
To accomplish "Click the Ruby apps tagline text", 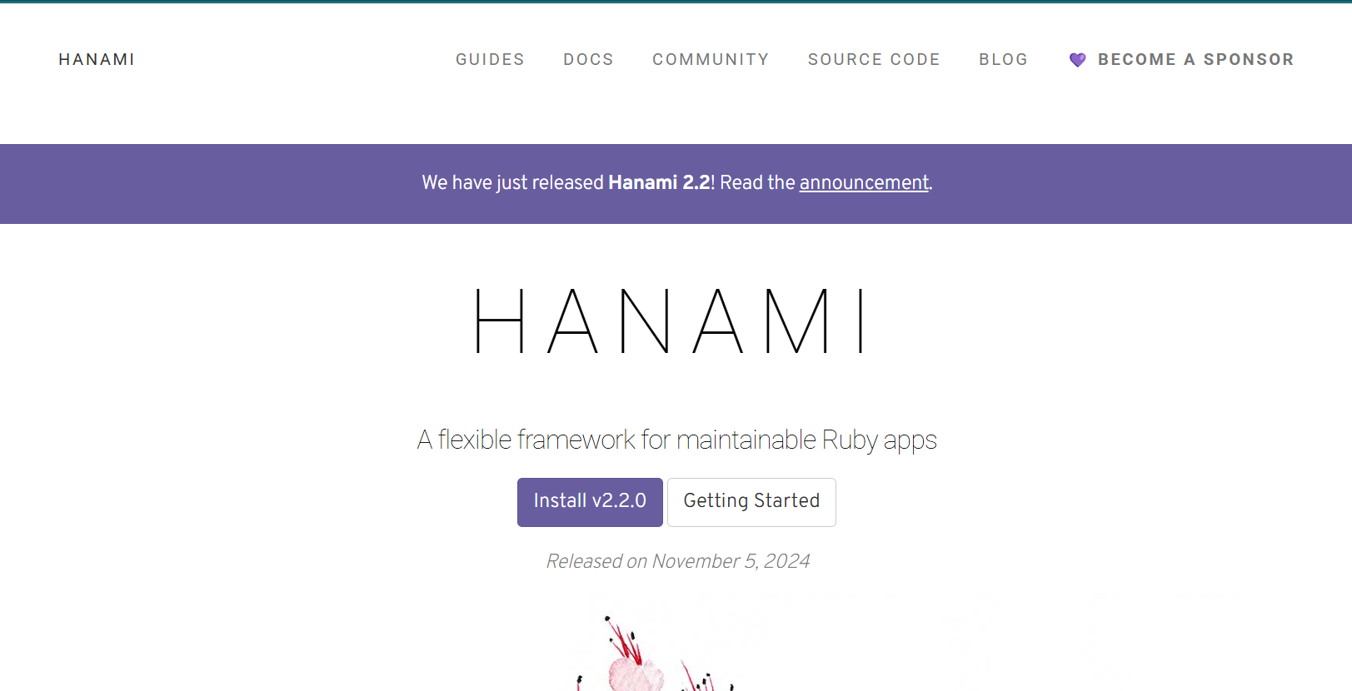I will (676, 440).
